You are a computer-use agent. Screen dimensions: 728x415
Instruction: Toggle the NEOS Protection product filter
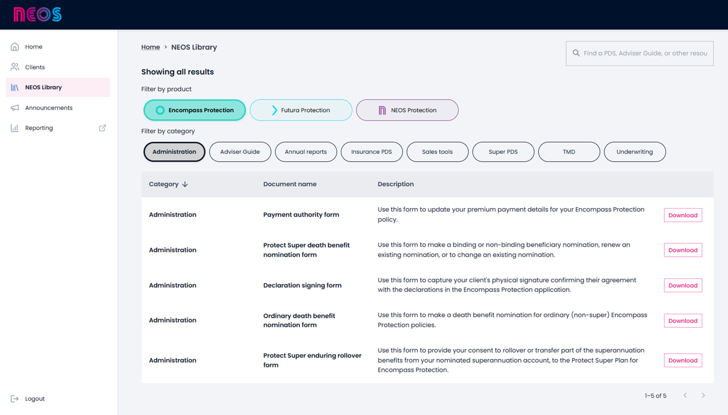tap(407, 110)
